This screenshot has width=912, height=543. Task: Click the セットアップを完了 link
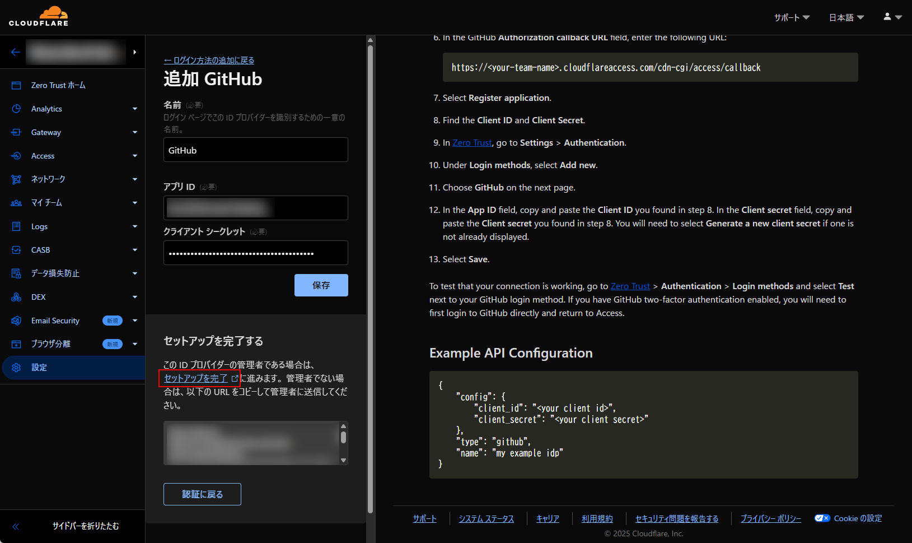tap(196, 378)
